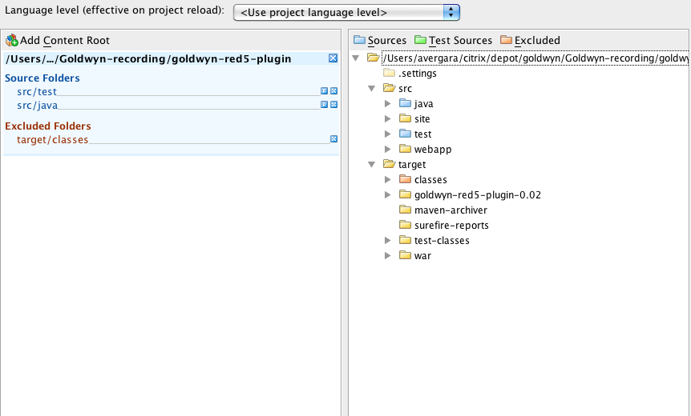Collapse the src folder in tree
Image resolution: width=691 pixels, height=416 pixels.
coord(372,88)
